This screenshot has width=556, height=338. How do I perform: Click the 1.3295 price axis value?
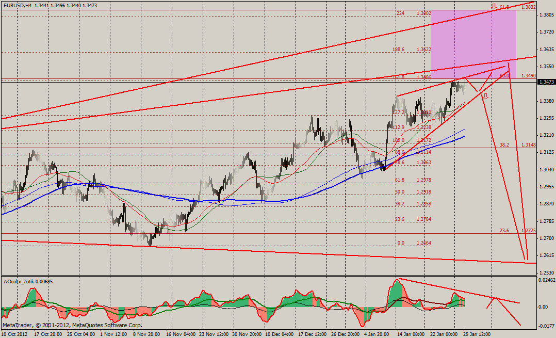(546, 118)
